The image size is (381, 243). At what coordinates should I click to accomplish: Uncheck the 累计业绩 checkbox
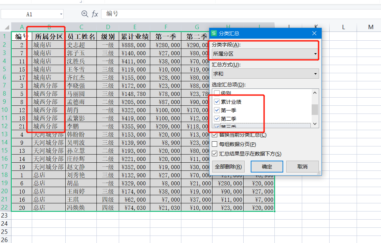[x=217, y=102]
